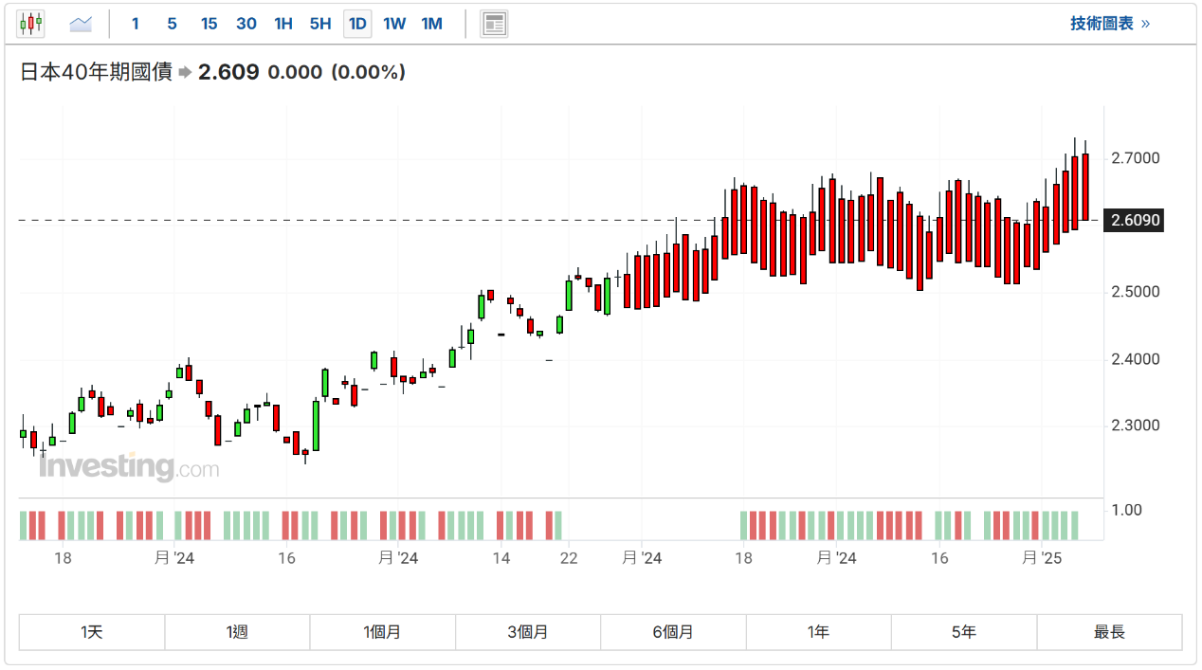Click the news panel icon in toolbar
Image resolution: width=1202 pixels, height=670 pixels.
pos(494,24)
